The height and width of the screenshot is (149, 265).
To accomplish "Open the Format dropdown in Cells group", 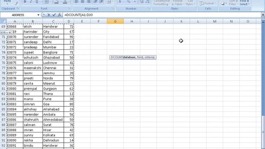I will pos(208,3).
